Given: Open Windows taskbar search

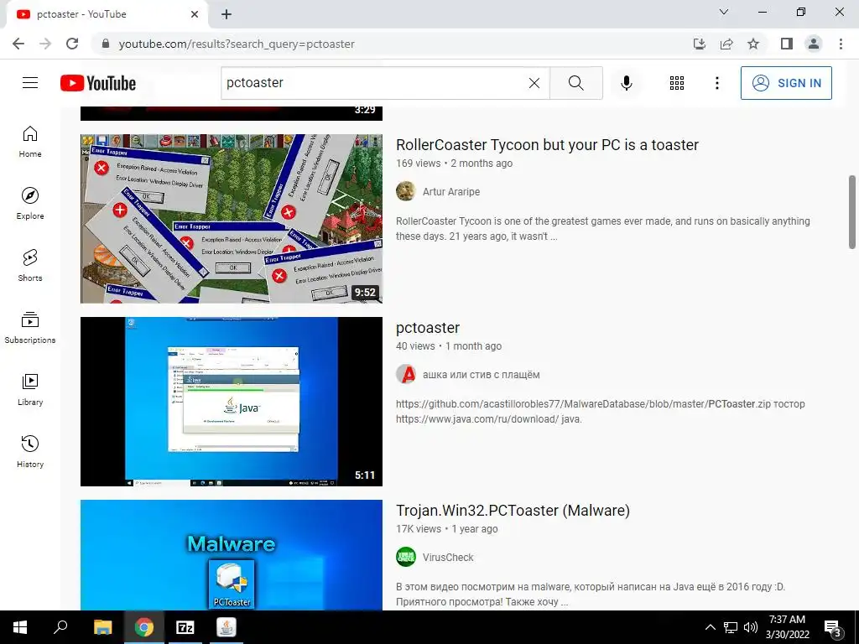Looking at the screenshot, I should [60, 627].
